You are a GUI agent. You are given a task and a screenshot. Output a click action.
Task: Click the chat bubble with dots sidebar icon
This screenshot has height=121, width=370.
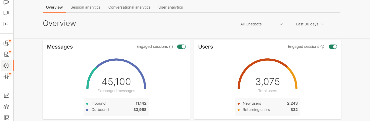(x=7, y=13)
